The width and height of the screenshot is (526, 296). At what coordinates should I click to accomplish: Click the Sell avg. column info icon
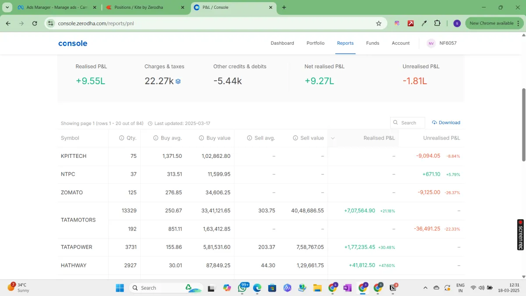[x=249, y=138]
